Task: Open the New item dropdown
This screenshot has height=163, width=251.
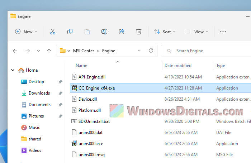Action: tap(26, 32)
